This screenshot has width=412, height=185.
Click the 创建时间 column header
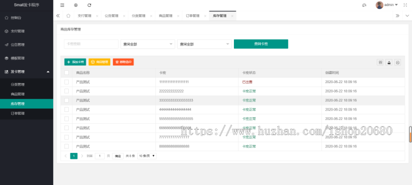(x=363, y=73)
